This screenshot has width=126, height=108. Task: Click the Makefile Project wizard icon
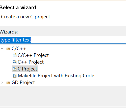click(14, 76)
